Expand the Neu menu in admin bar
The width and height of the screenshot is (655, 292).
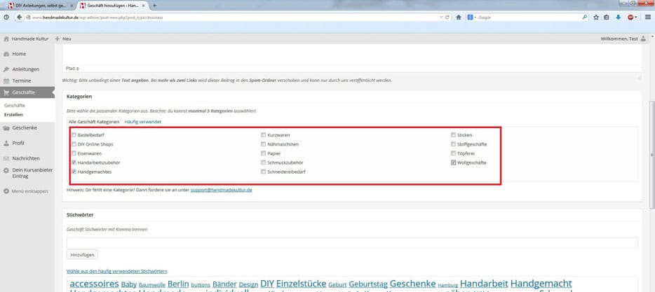[63, 39]
